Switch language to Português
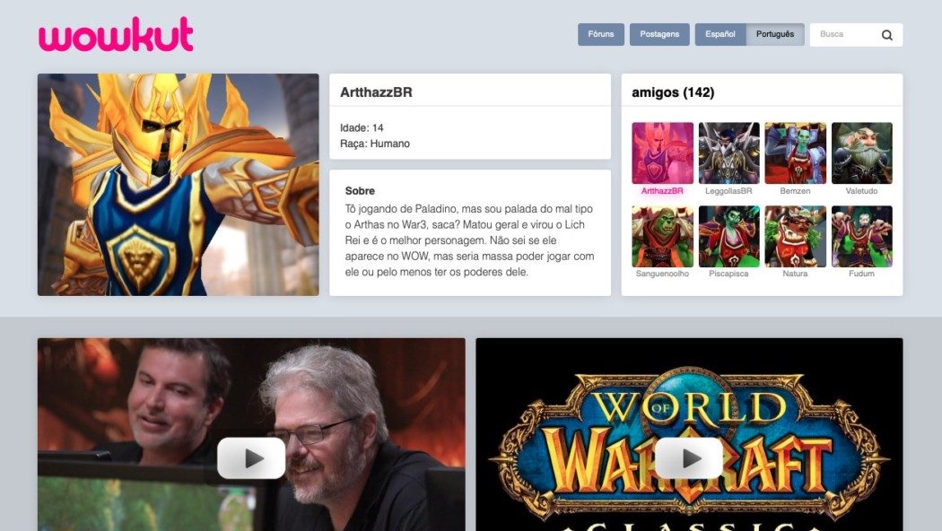 (775, 34)
